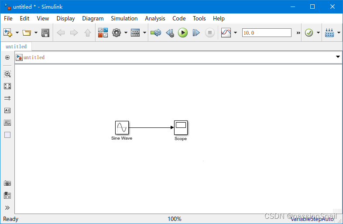Select the signal line to Scope

click(x=151, y=127)
